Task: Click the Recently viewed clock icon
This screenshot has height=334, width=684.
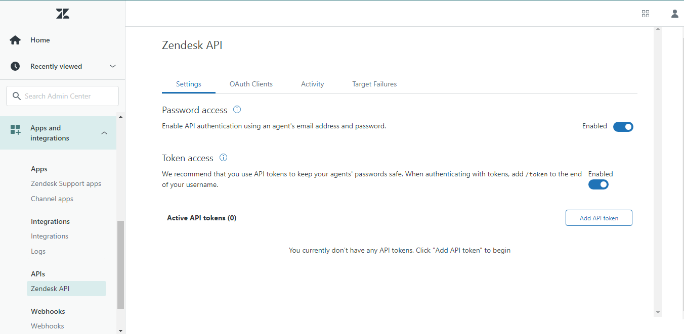Action: tap(15, 66)
